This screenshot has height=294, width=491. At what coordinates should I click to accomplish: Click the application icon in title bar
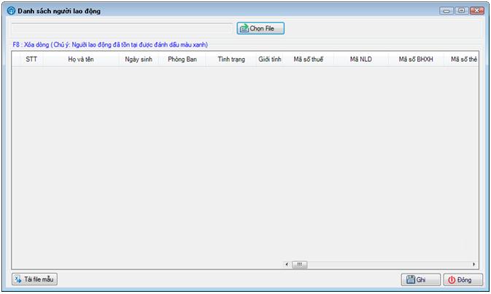coord(11,11)
